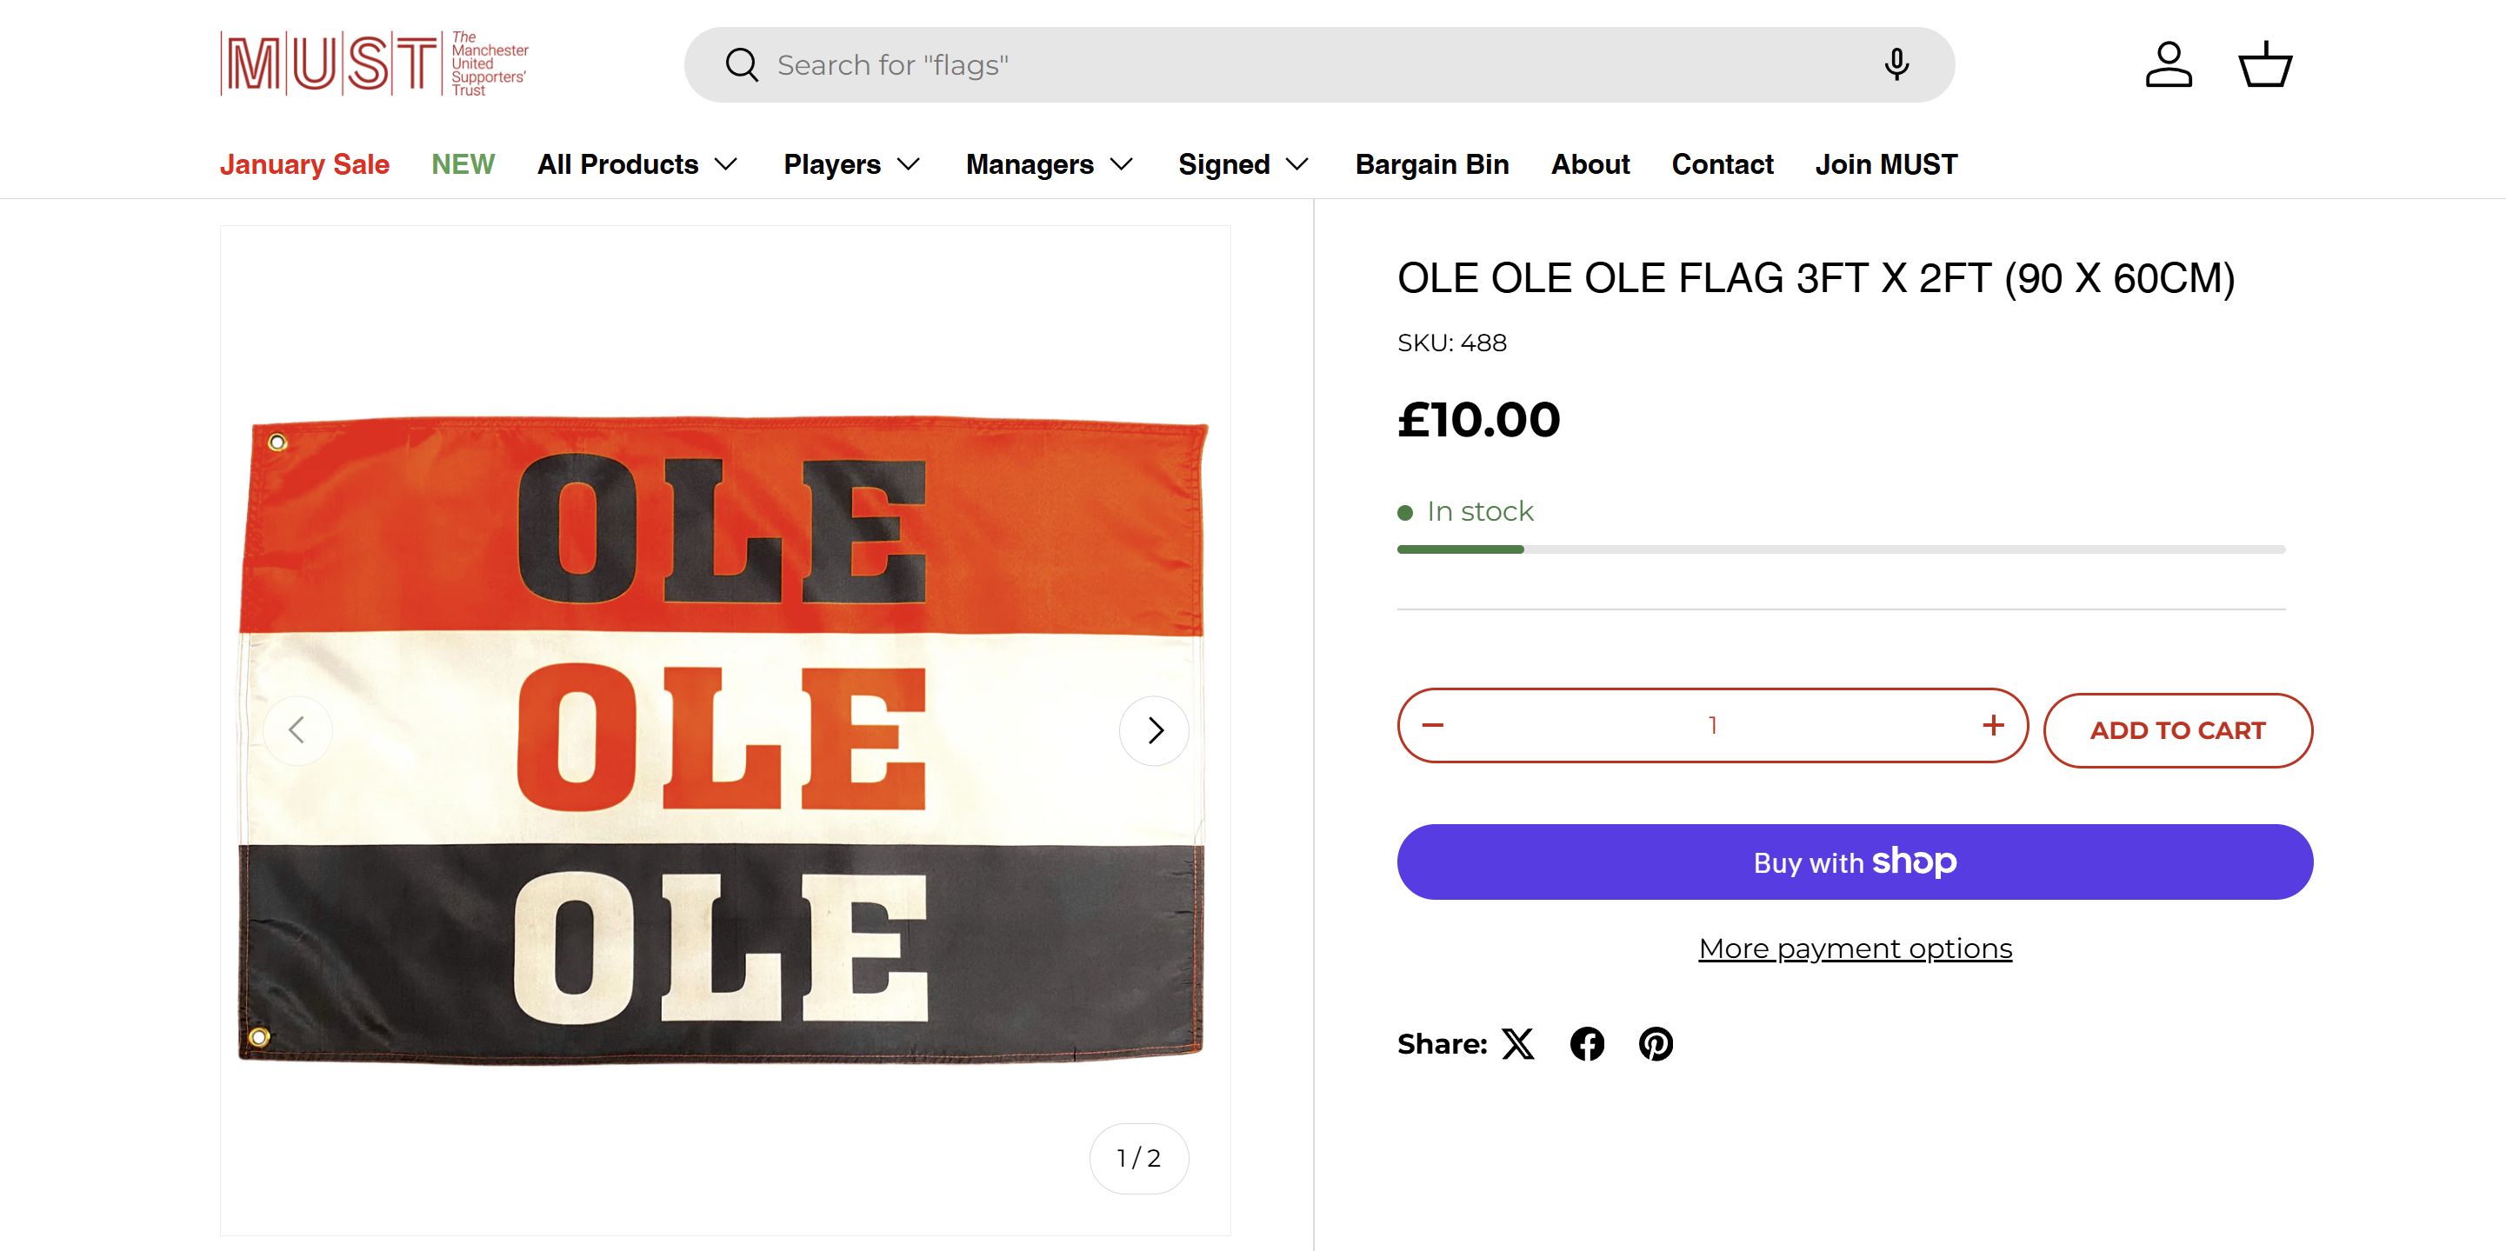Open the shopping basket icon

(x=2266, y=65)
